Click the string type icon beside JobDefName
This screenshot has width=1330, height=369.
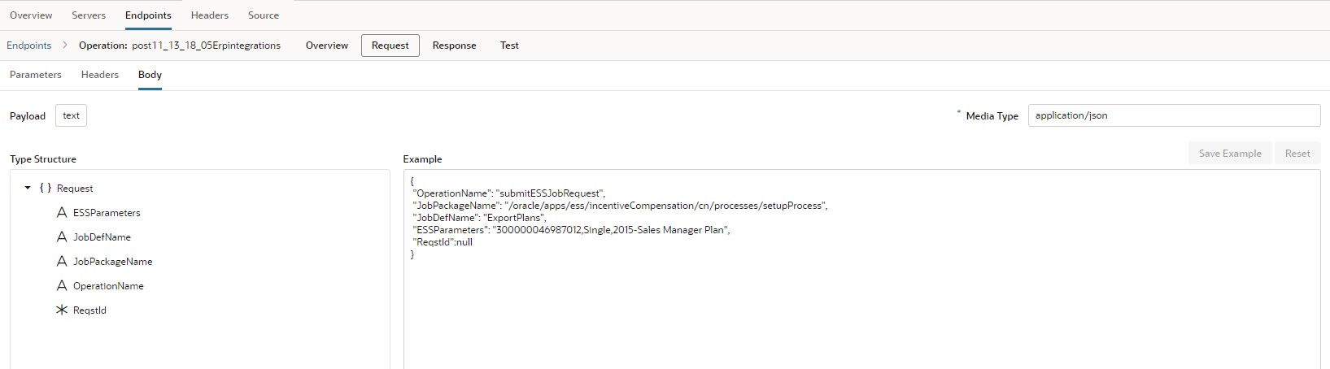[62, 237]
